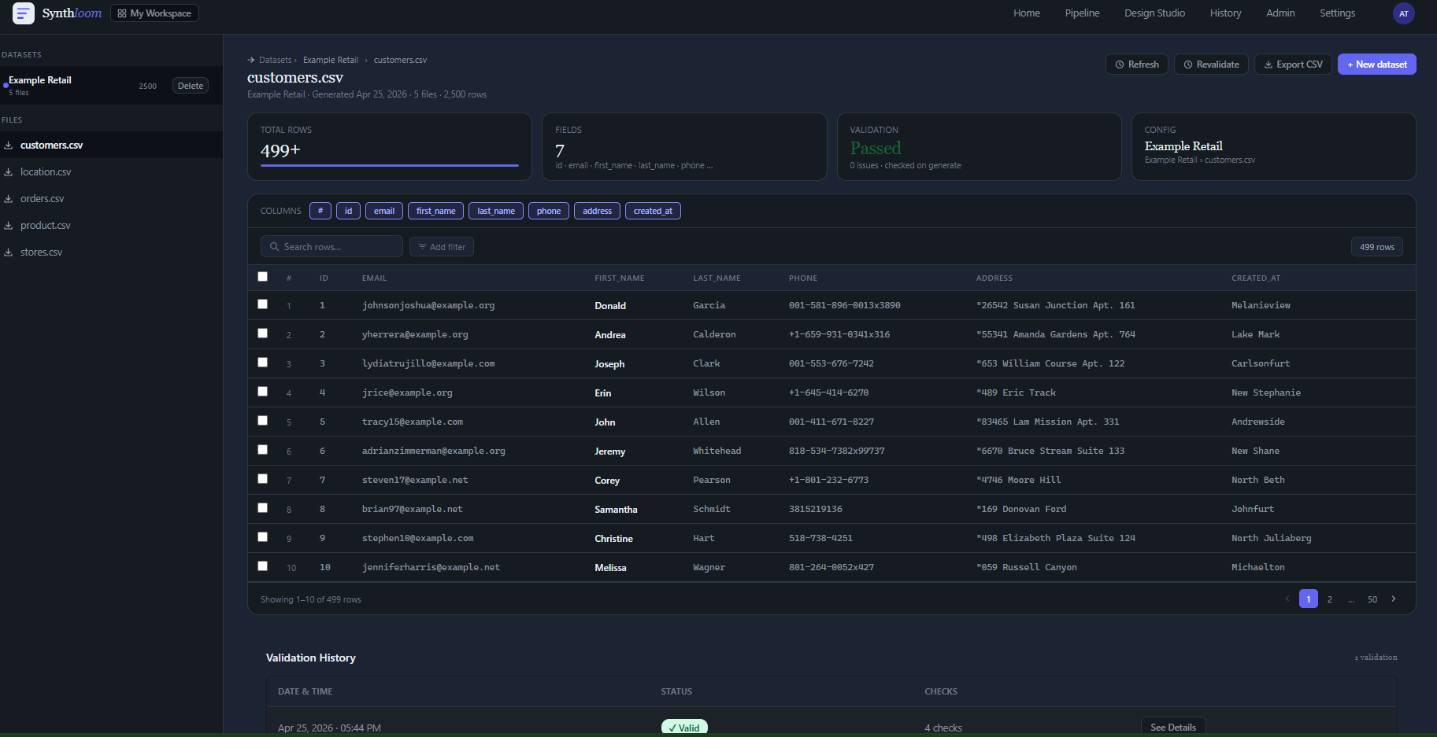Click download icon beside stores.csv
Viewport: 1437px width, 737px height.
click(8, 252)
